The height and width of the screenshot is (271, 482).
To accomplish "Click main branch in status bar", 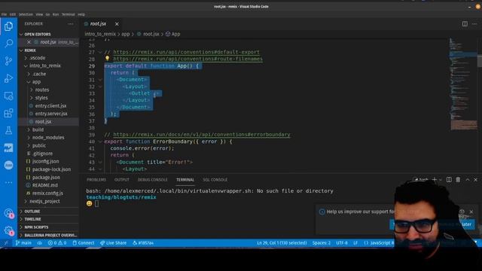I will (x=23, y=243).
